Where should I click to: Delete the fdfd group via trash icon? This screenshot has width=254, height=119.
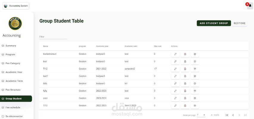(185, 83)
